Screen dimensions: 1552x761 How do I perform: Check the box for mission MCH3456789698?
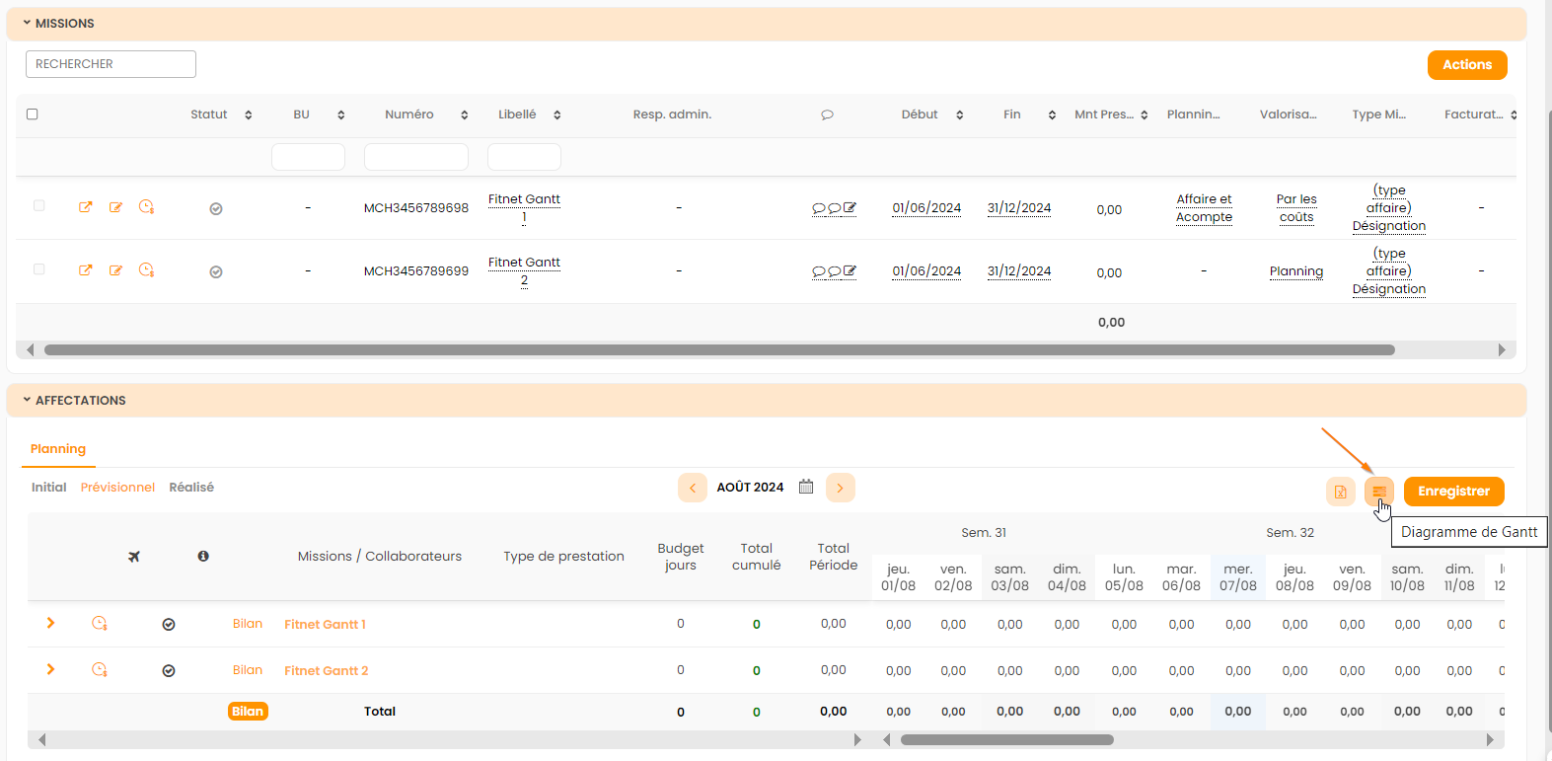(39, 206)
